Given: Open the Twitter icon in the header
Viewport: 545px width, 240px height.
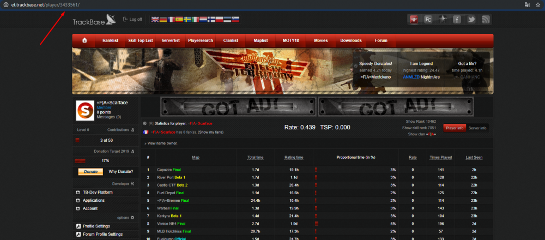Looking at the screenshot, I should [x=471, y=20].
